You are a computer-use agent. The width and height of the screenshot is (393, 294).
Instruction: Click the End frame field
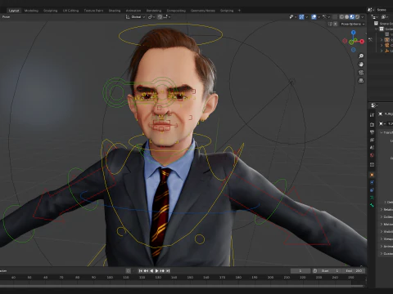354,271
